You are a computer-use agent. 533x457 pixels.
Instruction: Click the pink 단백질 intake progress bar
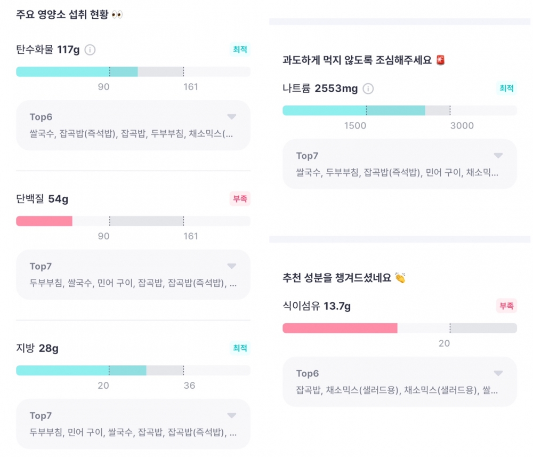click(x=44, y=221)
